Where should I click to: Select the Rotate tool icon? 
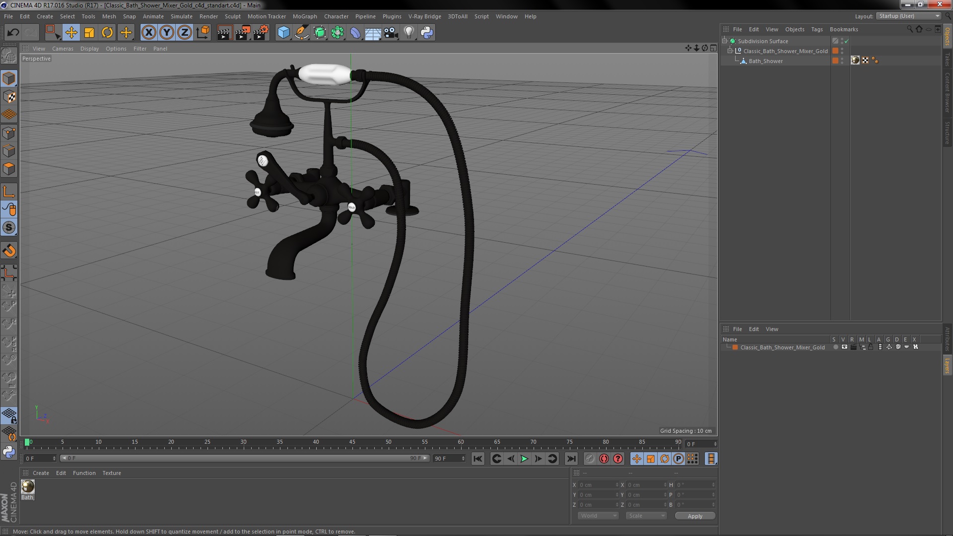tap(107, 33)
